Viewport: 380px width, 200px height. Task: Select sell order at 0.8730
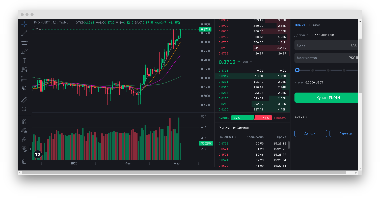pyautogui.click(x=252, y=48)
